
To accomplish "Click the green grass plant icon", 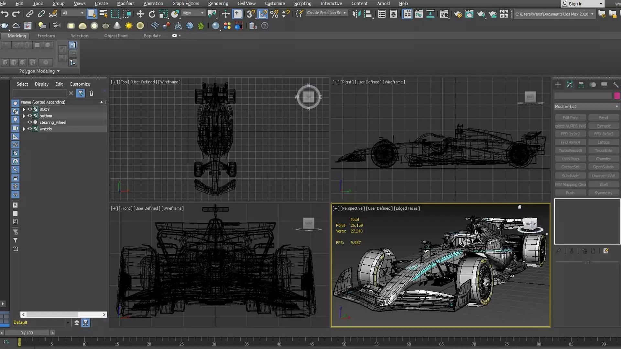I will coord(201,26).
